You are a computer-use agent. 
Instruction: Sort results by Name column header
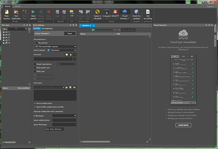98,34
